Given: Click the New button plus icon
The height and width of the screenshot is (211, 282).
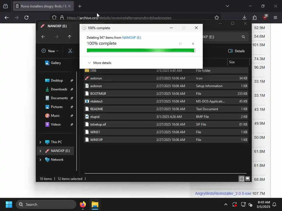Looking at the screenshot, I should tap(44, 51).
